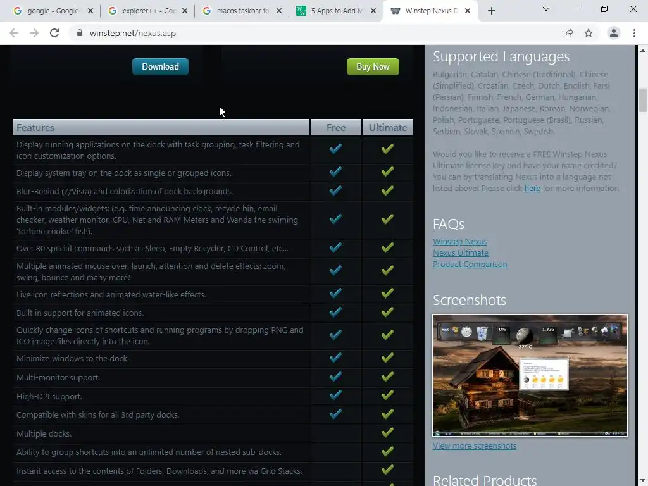Click the page vertical scrollbar thumb
This screenshot has height=486, width=648.
[x=643, y=99]
